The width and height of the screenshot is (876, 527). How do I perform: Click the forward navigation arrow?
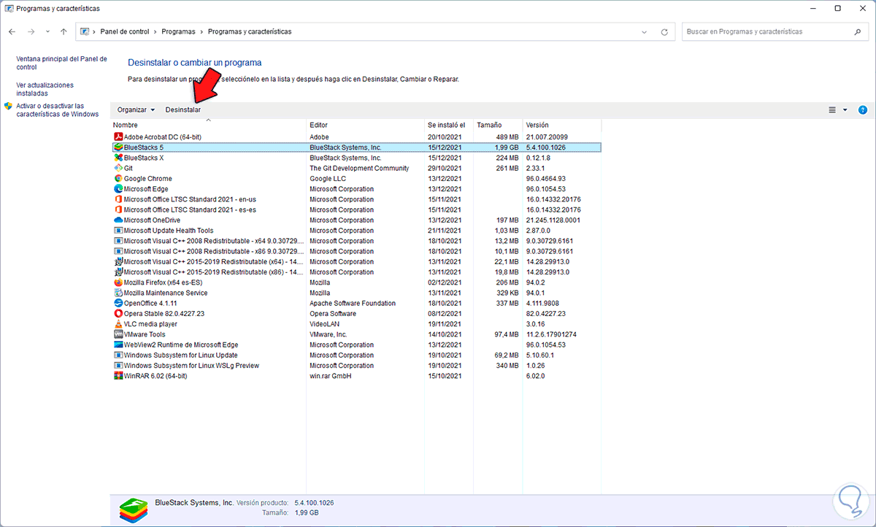[x=31, y=32]
